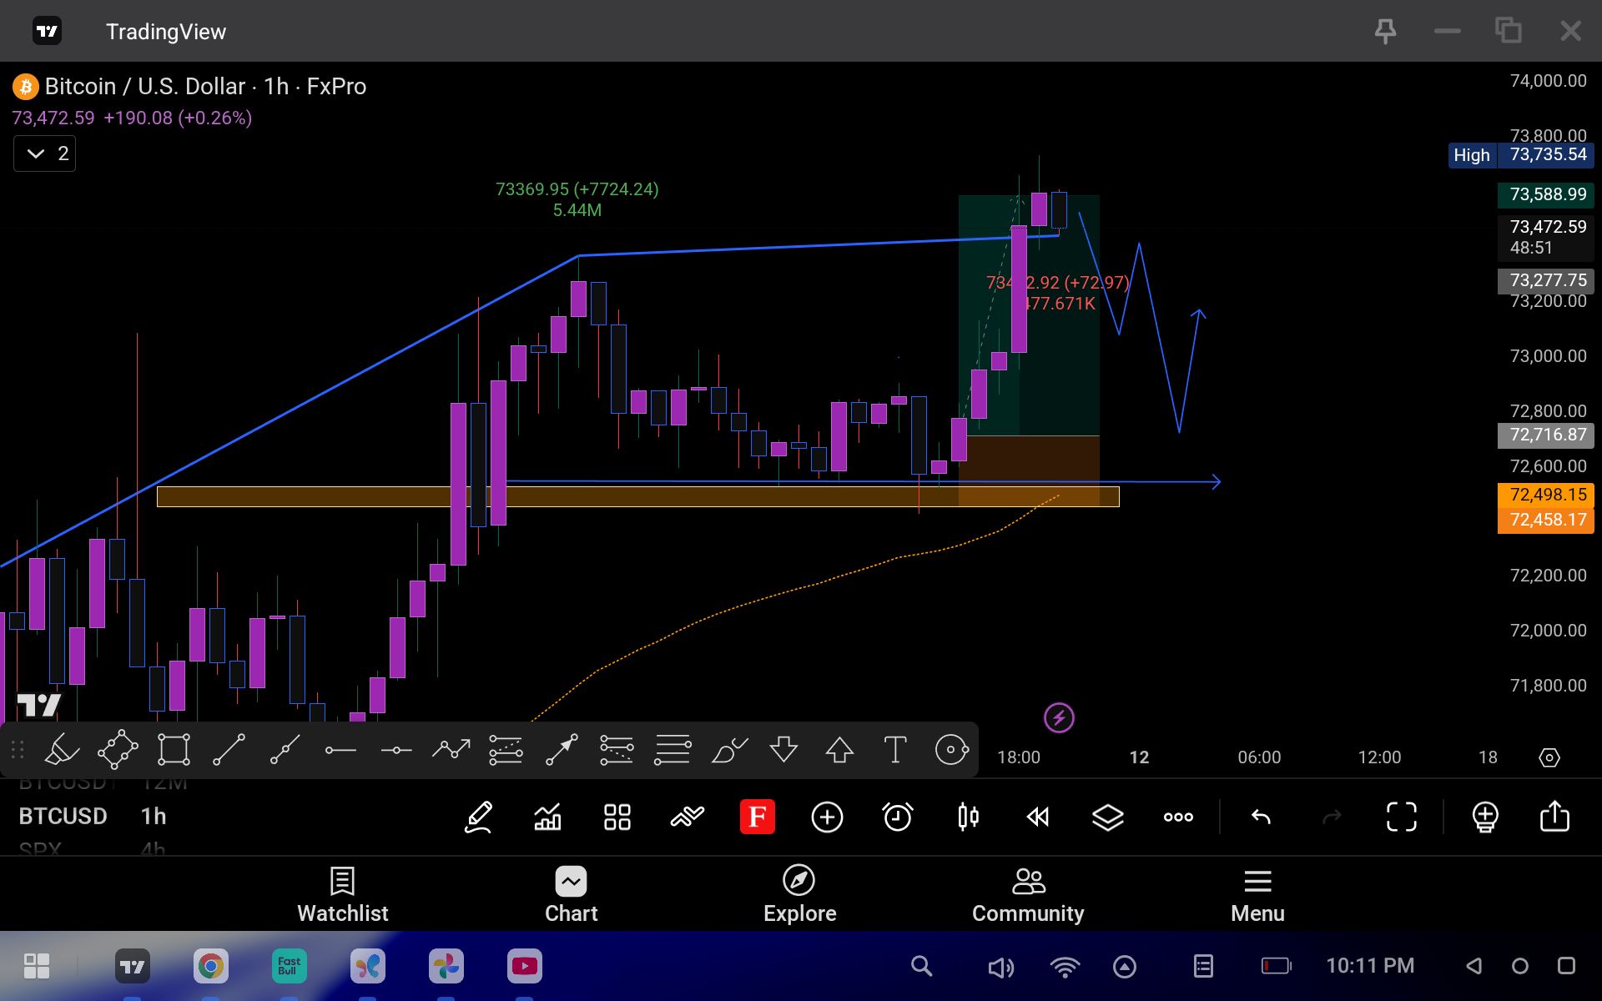Select the trend line drawing tool
Image resolution: width=1602 pixels, height=1001 pixels.
(229, 750)
